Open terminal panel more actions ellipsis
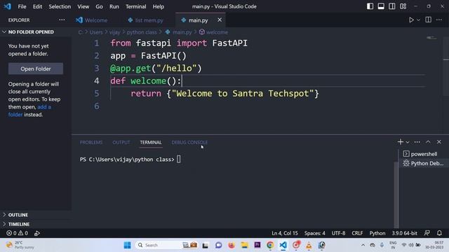This screenshot has height=252, width=449. pos(417,142)
